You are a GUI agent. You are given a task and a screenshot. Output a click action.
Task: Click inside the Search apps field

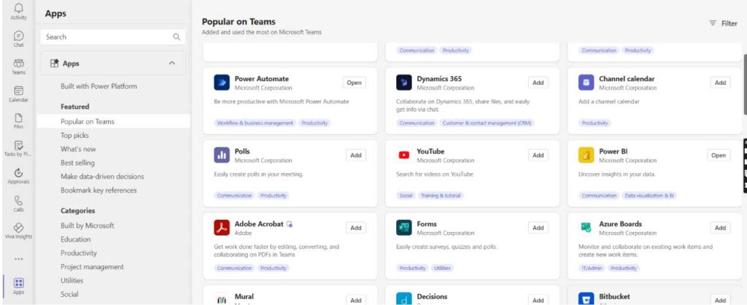113,36
